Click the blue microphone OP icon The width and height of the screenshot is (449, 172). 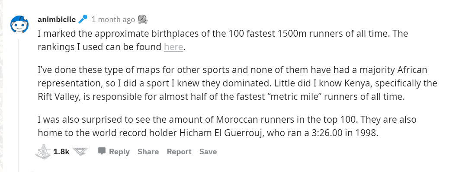[x=83, y=19]
